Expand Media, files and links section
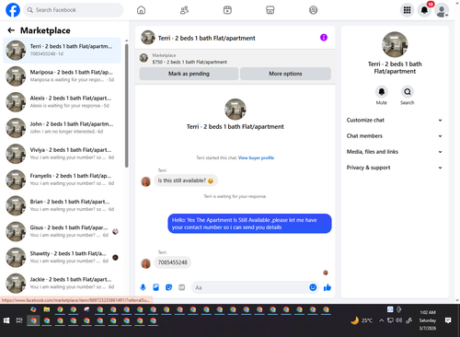Viewport: 460px width, 337px height. [395, 152]
